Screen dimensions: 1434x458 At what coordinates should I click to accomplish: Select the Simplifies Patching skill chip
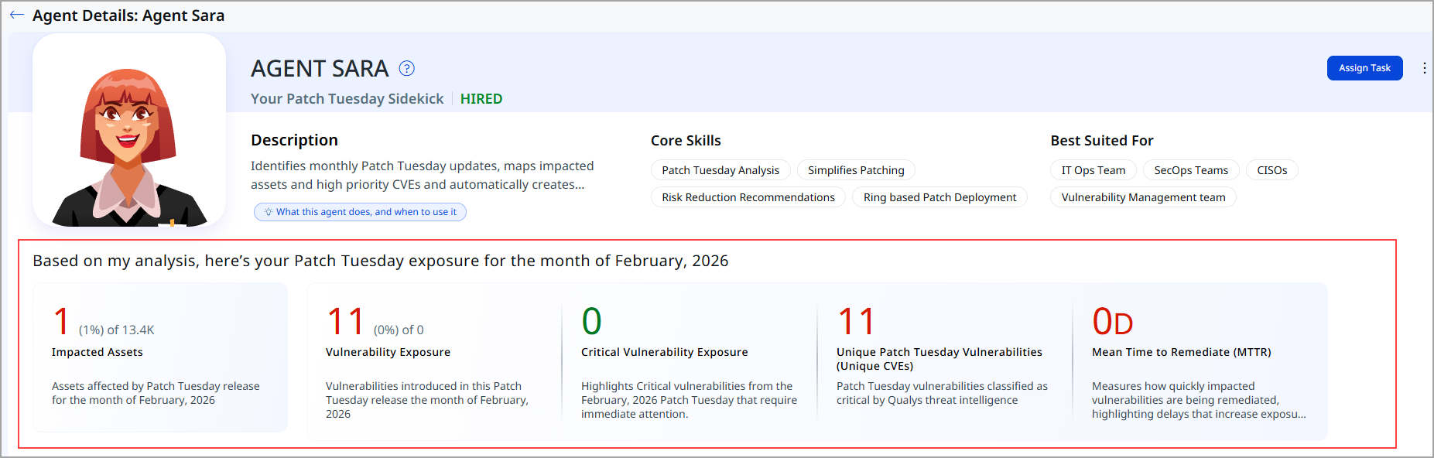coord(856,170)
